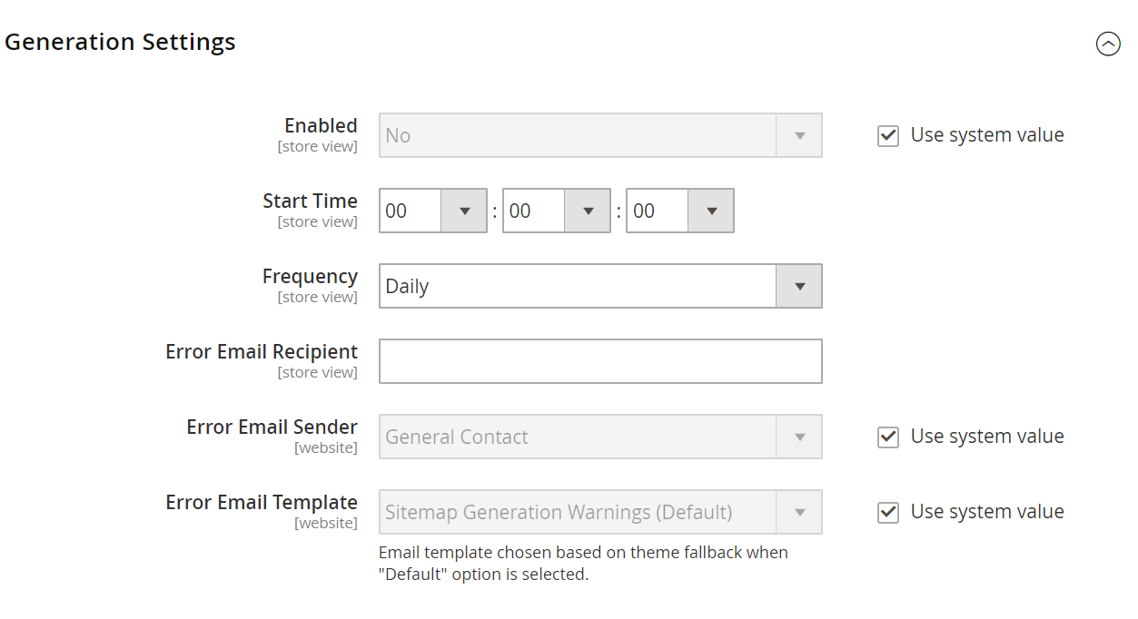Click the Start Time minutes dropdown arrow
Screen dimensions: 1138x619
tap(589, 211)
